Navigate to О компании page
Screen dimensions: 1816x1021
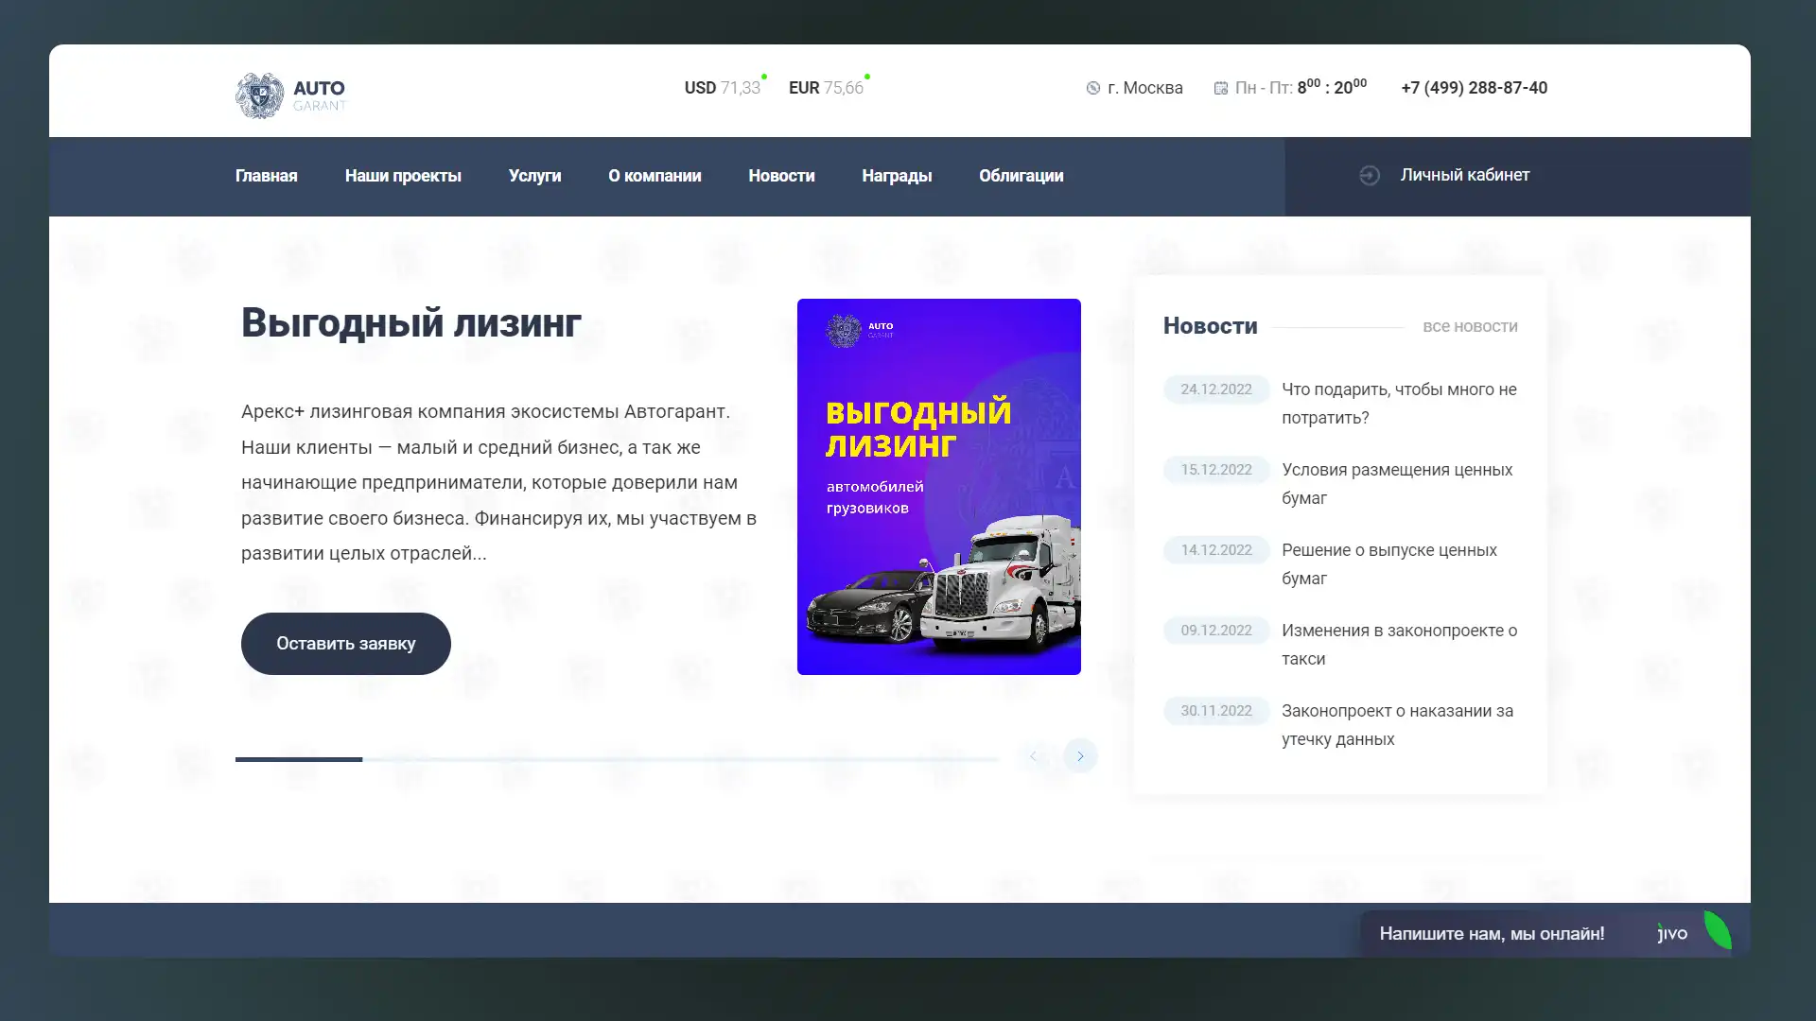pos(655,176)
